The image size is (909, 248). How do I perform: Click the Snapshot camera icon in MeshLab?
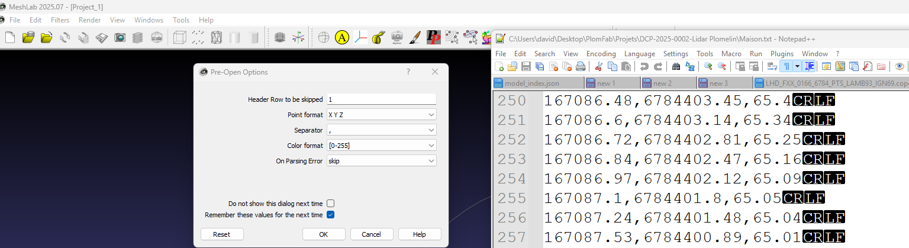[120, 38]
